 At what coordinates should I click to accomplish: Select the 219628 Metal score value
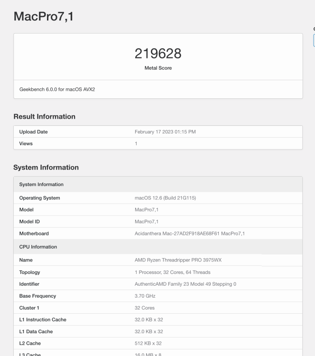pos(158,54)
